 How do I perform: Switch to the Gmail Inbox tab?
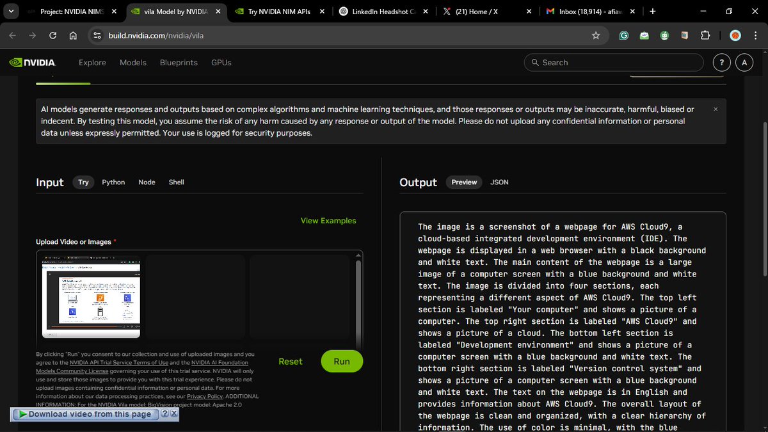[589, 12]
